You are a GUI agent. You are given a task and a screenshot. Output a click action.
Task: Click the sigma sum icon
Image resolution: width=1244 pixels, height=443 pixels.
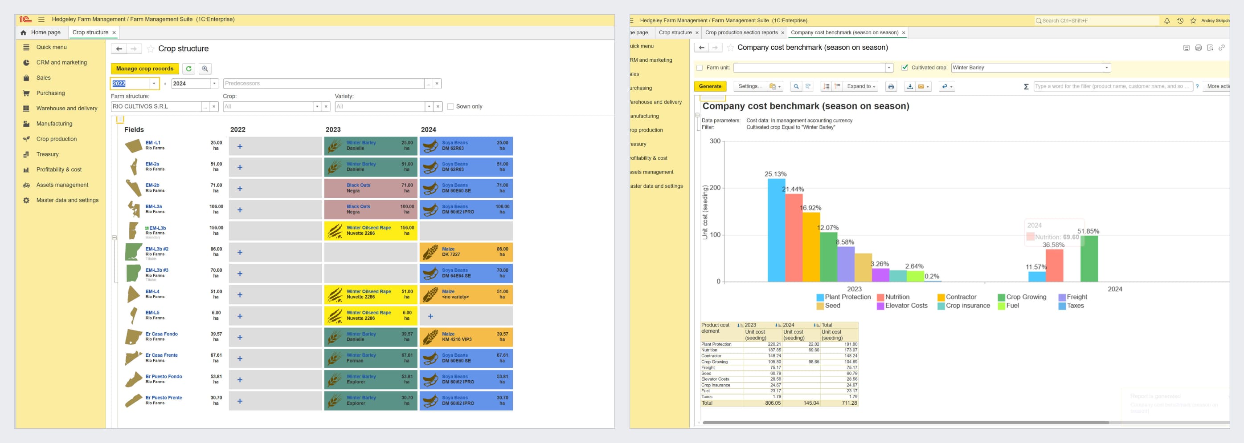click(x=1026, y=87)
